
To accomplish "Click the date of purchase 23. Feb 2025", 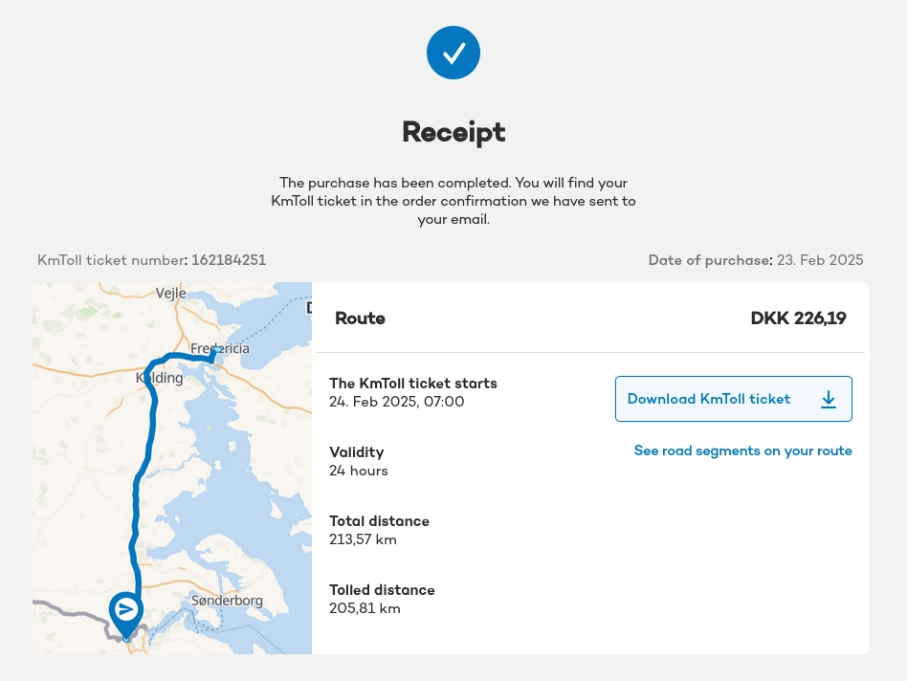I will click(x=820, y=260).
